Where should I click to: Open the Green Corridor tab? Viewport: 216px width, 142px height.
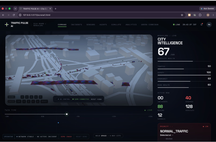coord(150,25)
